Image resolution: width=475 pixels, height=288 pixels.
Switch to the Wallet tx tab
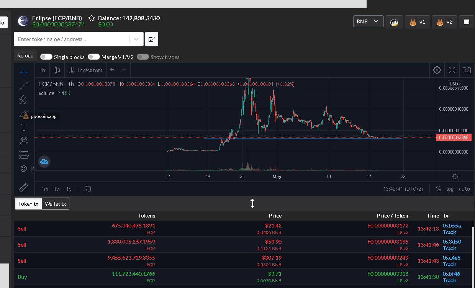coord(56,204)
